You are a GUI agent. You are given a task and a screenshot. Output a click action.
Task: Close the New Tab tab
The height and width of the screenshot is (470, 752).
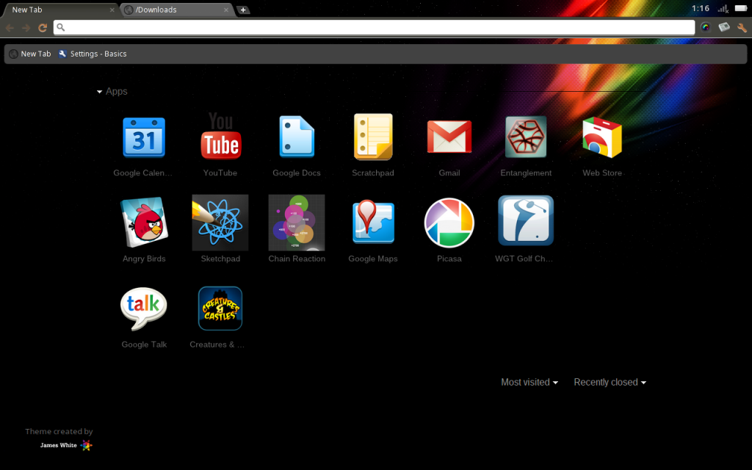(112, 10)
